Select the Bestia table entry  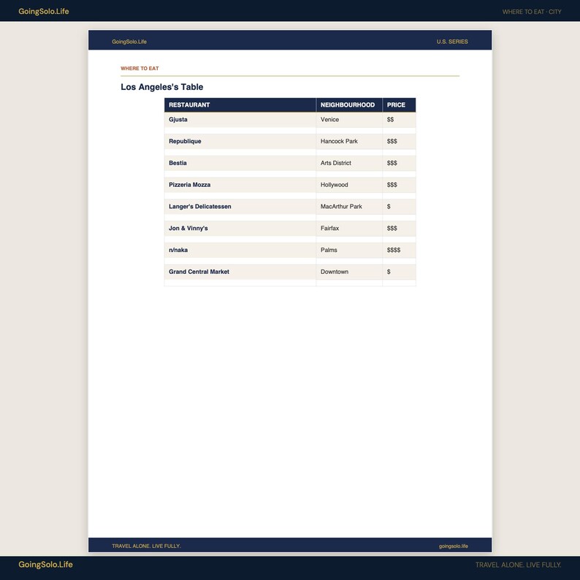pyautogui.click(x=290, y=163)
